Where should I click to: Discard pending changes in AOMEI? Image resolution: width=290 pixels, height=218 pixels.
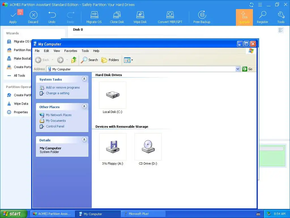tap(33, 17)
